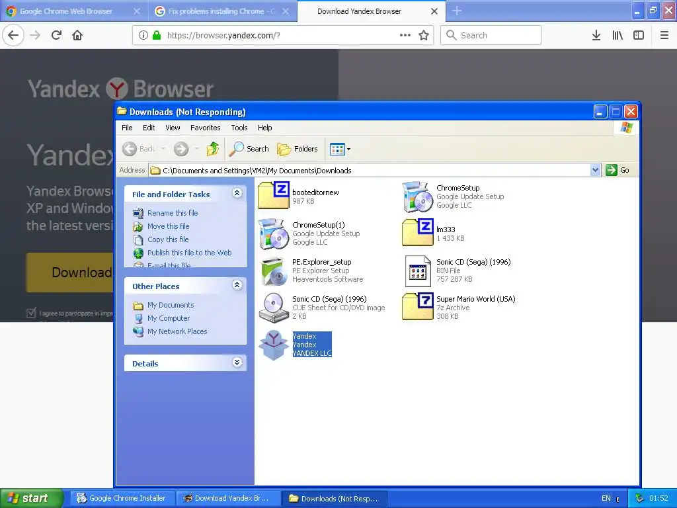Open the Firefox hamburger menu
This screenshot has height=508, width=677.
[664, 36]
